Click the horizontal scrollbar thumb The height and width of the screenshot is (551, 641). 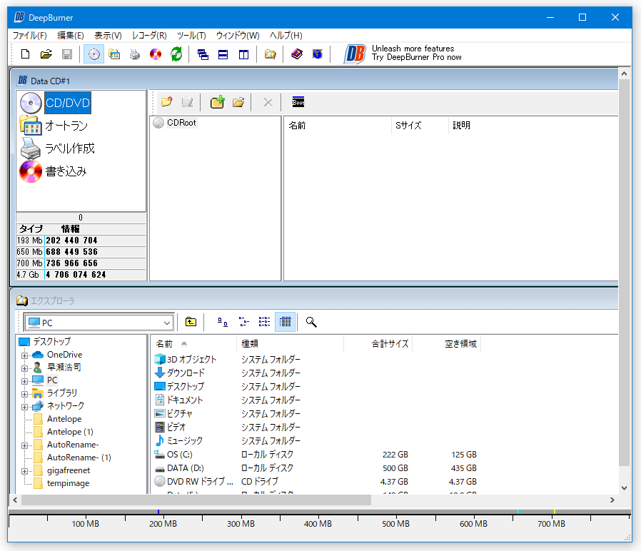point(196,500)
